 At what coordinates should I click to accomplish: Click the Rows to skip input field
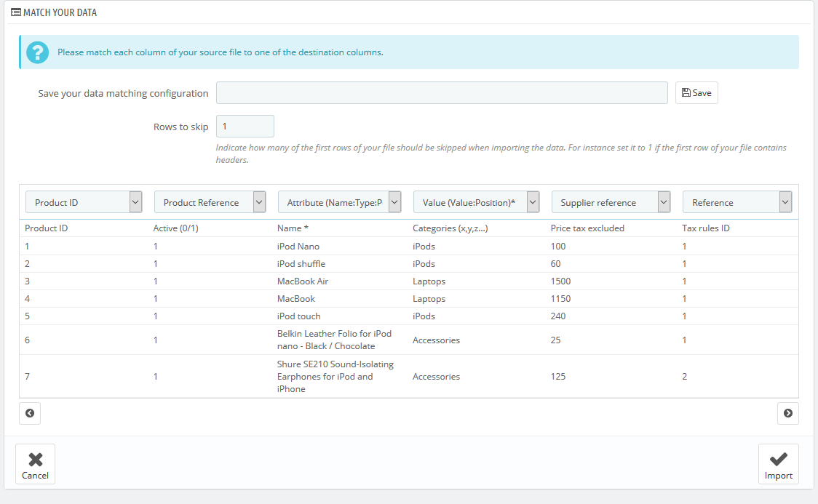[245, 127]
